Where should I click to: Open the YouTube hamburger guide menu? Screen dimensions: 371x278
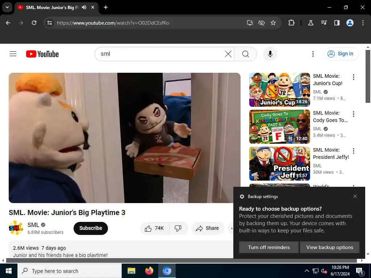13,54
